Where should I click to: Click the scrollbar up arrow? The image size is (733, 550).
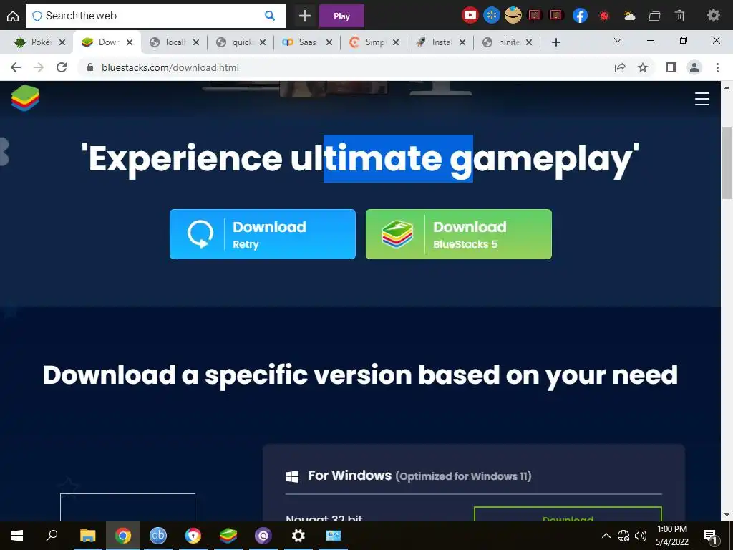pos(727,87)
